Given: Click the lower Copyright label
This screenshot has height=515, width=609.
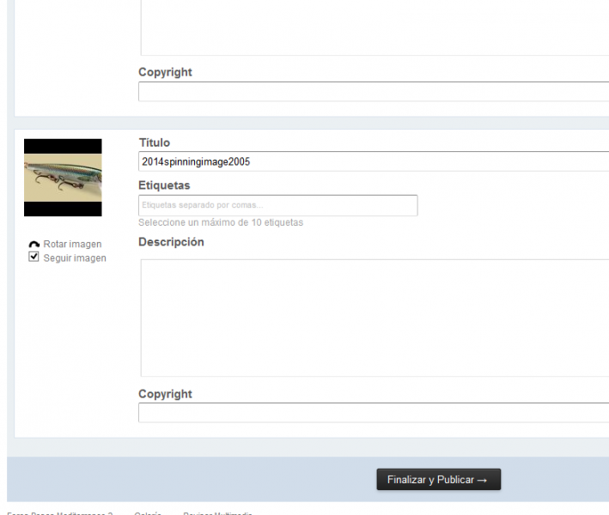Looking at the screenshot, I should point(165,394).
